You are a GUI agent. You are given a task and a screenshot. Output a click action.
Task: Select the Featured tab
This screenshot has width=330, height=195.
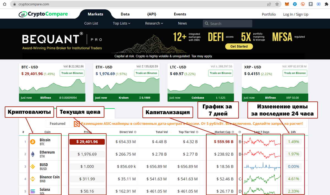point(57,124)
